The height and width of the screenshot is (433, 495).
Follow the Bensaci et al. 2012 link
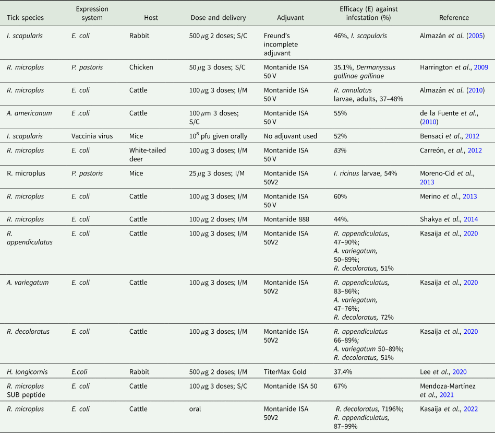coord(472,136)
